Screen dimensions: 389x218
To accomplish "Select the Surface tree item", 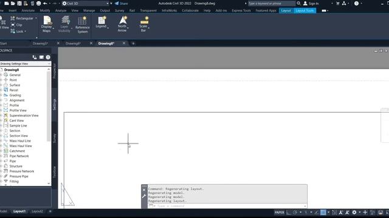I will [15, 85].
